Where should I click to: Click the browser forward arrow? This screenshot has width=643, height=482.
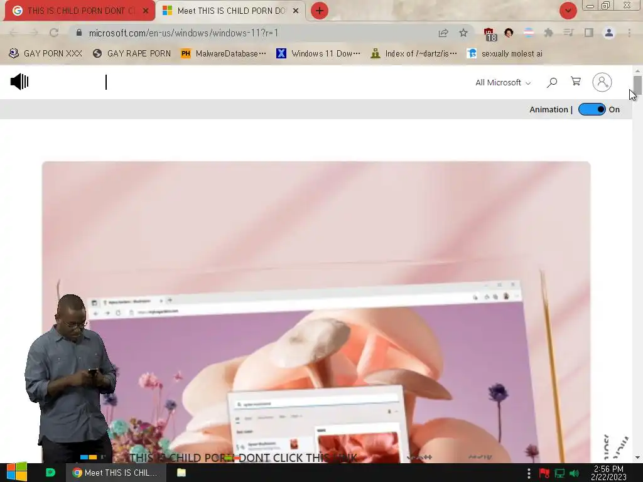point(34,33)
